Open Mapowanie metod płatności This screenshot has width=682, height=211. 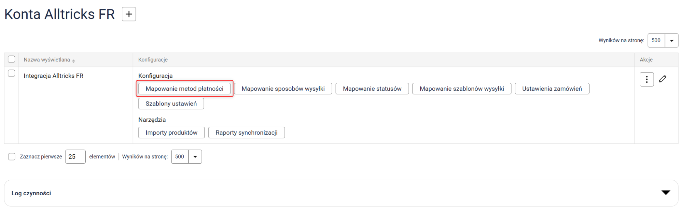[x=184, y=89]
